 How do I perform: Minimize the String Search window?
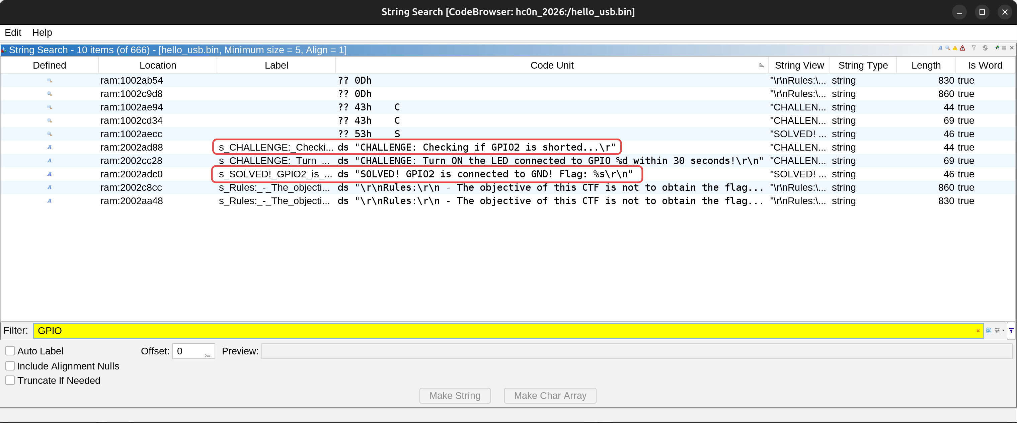pyautogui.click(x=959, y=12)
